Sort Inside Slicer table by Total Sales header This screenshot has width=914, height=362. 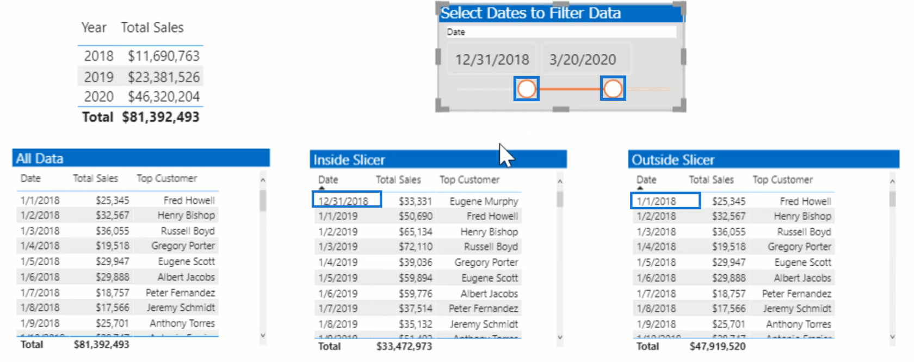coord(398,180)
